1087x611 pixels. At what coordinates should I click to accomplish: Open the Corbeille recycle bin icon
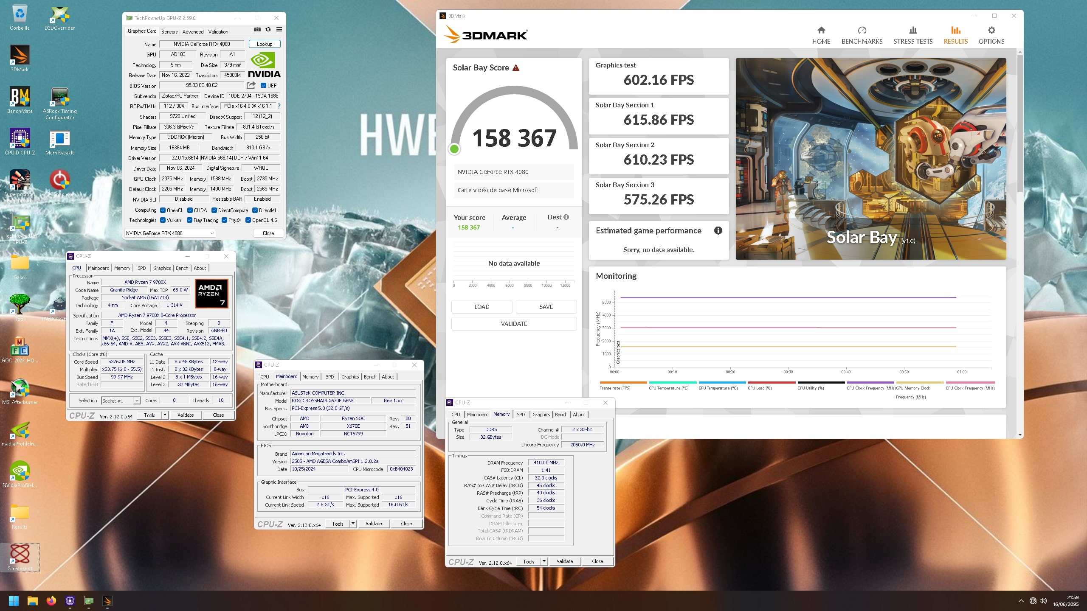point(20,18)
